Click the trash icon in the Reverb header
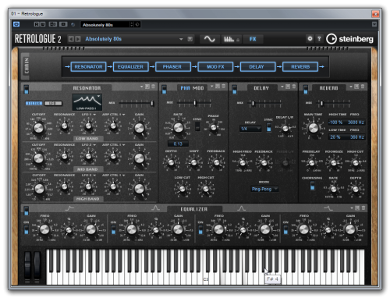This screenshot has height=298, width=390. pos(363,87)
